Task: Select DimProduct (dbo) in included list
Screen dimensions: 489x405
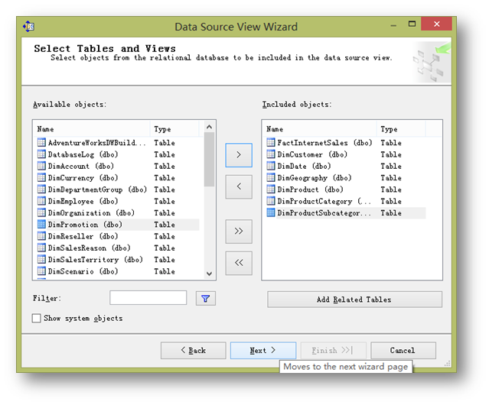Action: 310,190
